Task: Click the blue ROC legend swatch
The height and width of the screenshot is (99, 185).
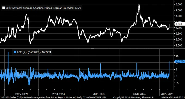Action: click(15, 52)
